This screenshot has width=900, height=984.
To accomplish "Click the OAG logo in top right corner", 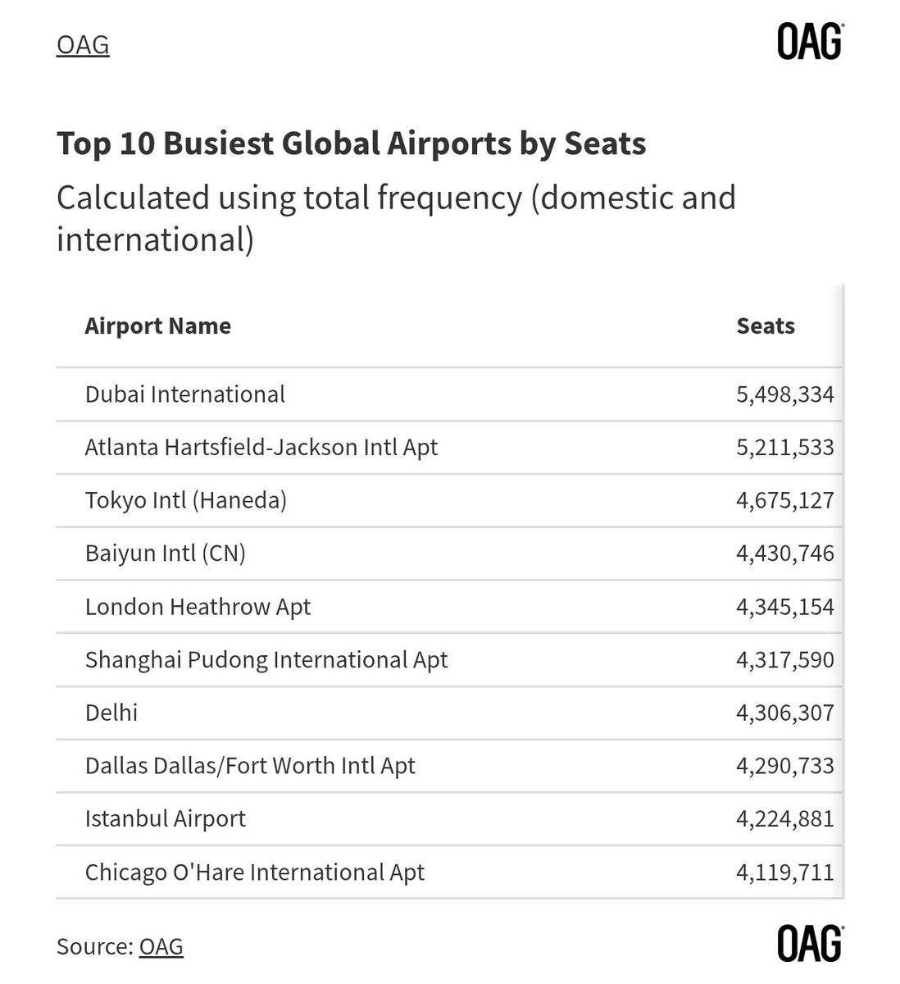I will click(x=809, y=42).
